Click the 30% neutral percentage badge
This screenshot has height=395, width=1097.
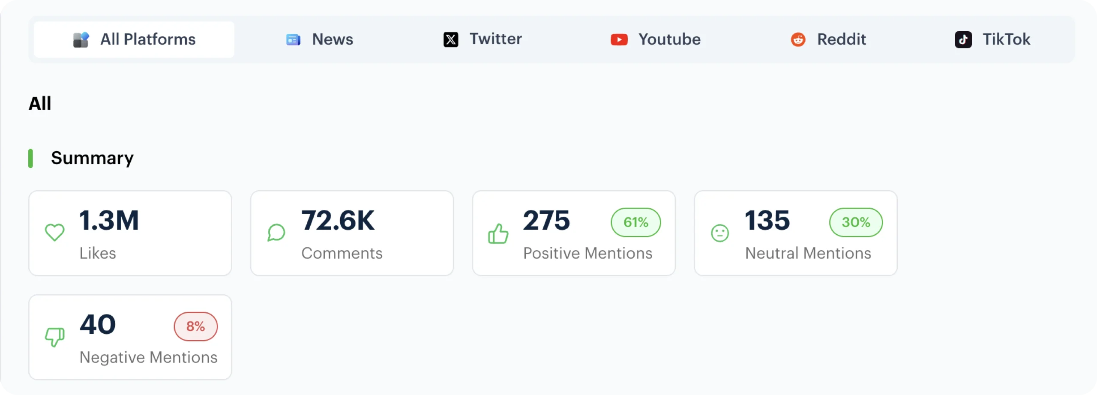(856, 222)
